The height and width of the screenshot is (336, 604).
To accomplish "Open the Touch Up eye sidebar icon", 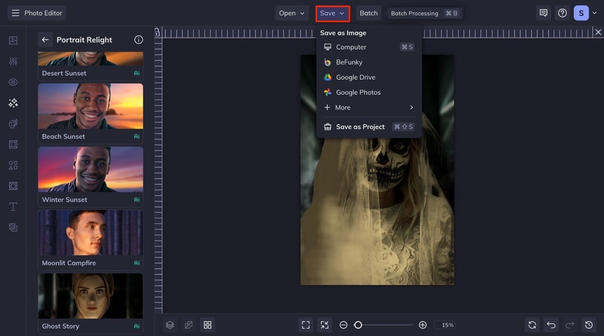I will 13,82.
